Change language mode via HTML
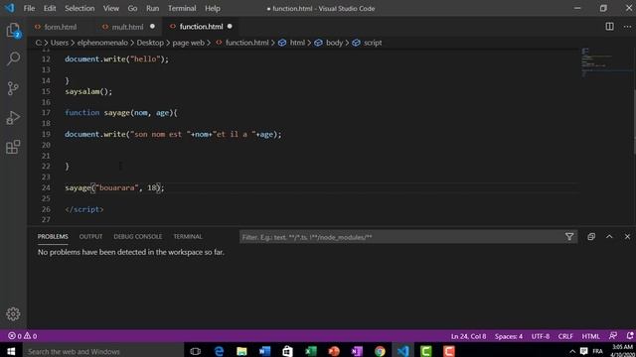This screenshot has width=636, height=357. click(x=590, y=336)
